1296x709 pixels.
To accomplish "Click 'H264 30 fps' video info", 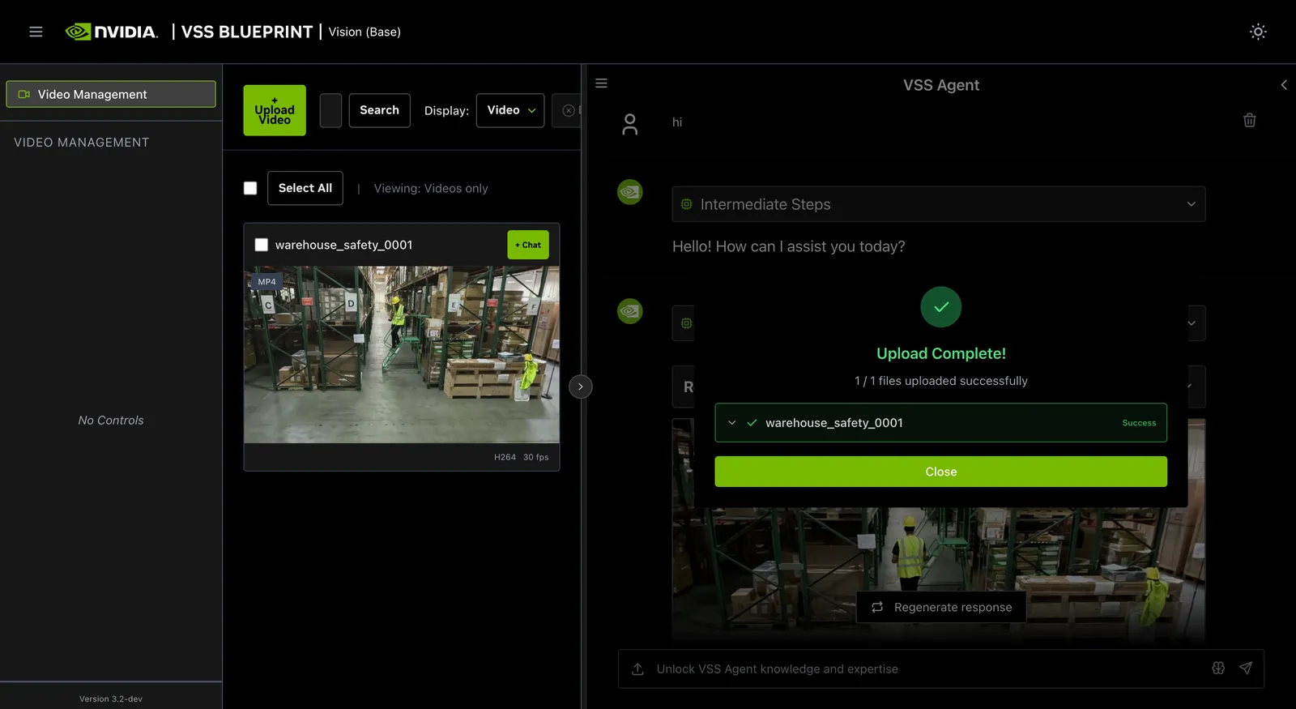I will pos(522,457).
